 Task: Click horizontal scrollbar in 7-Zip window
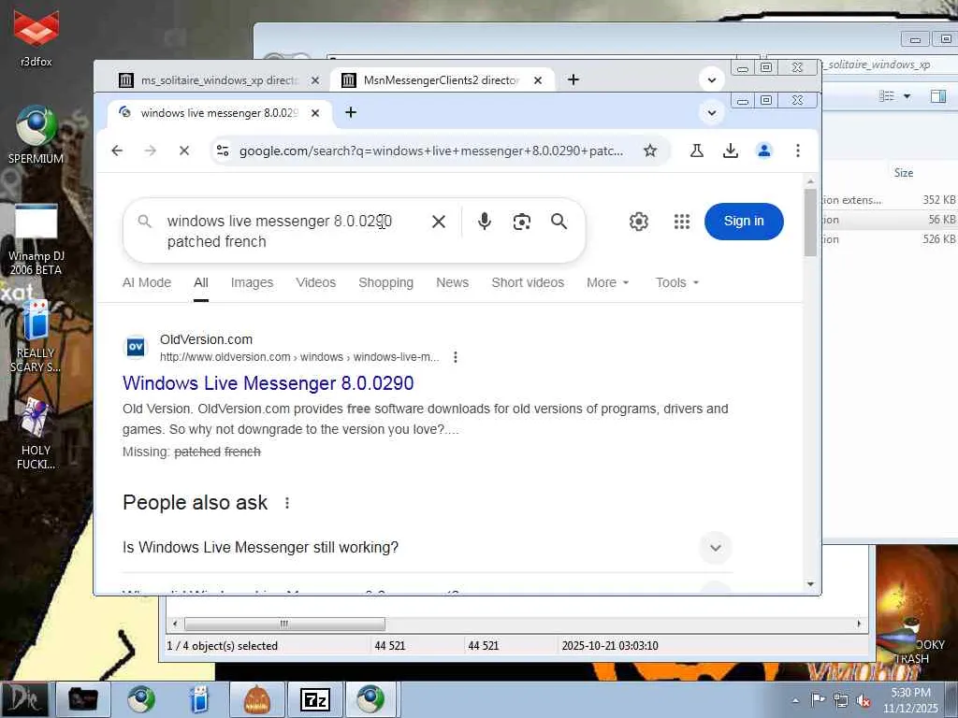pos(284,624)
